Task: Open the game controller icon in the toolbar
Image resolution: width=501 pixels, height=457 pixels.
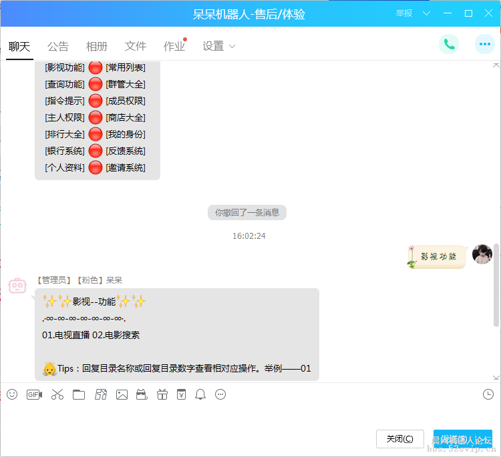Action: [x=142, y=394]
